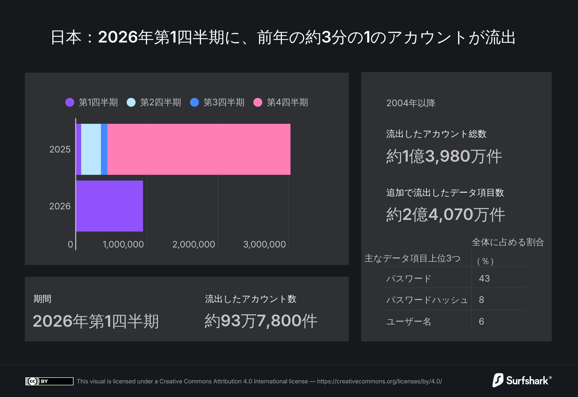Viewport: 578px width, 397px height.
Task: Click the 2025 y-axis label
Action: click(60, 150)
